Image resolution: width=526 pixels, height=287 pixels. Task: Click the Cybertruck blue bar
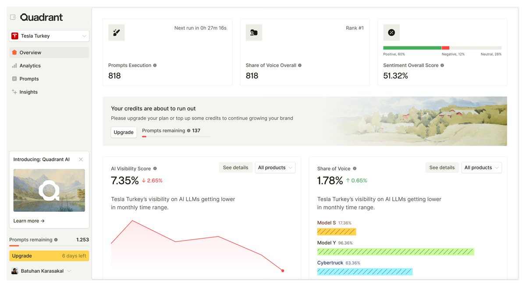pos(365,272)
